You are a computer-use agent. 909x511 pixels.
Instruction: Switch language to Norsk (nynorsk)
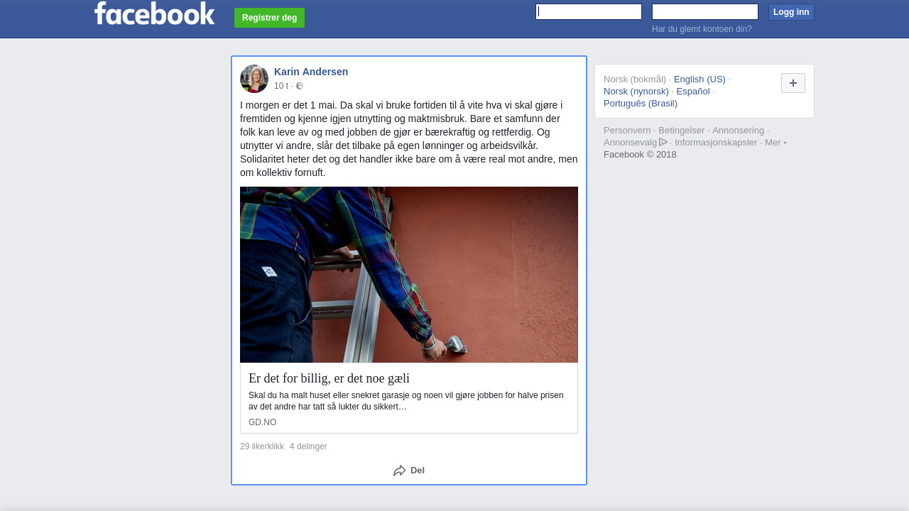pos(636,91)
